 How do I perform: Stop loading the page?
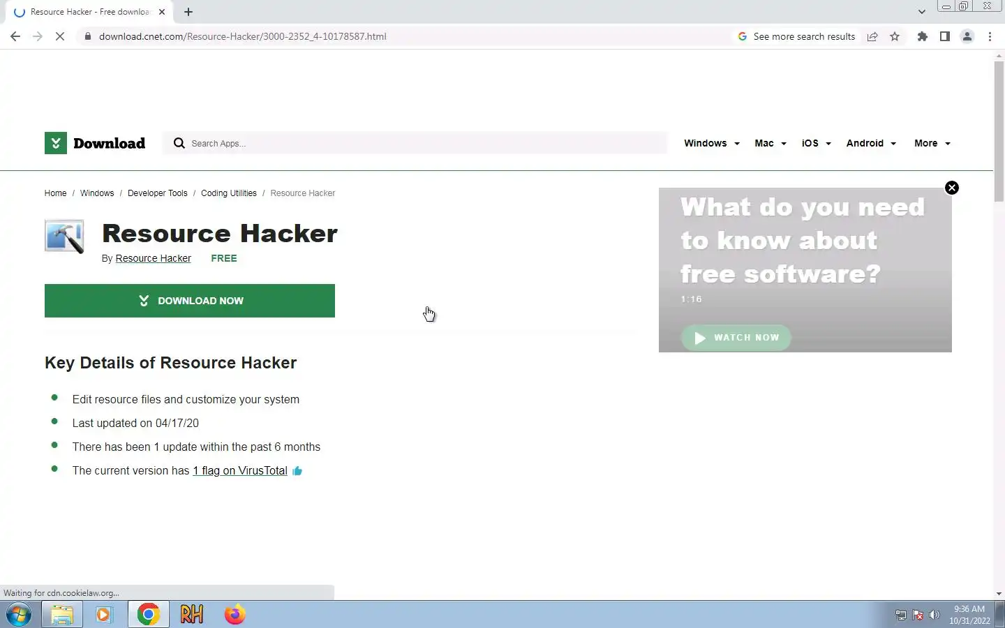click(x=60, y=36)
